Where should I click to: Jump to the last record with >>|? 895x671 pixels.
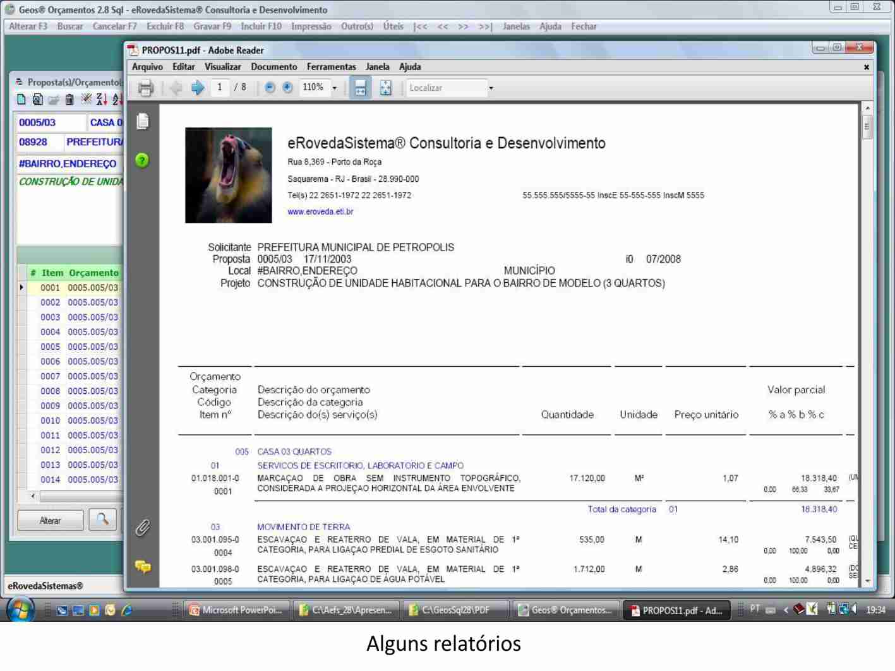(x=486, y=27)
